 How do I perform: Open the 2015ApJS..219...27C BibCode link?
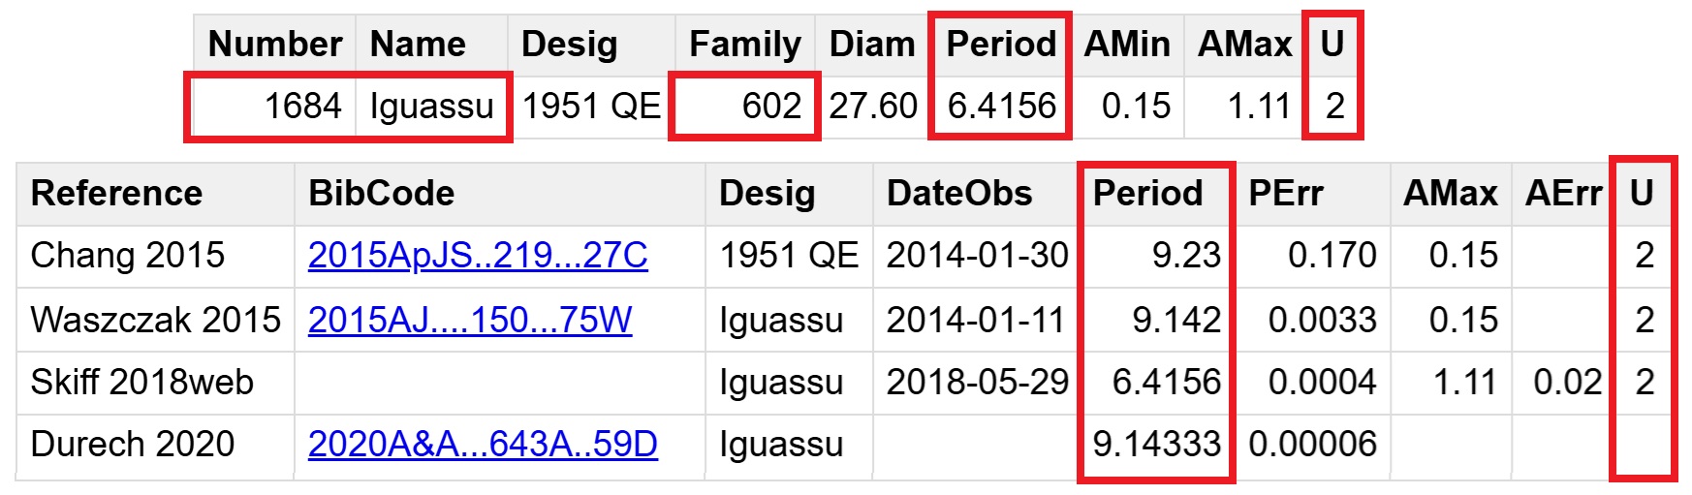[478, 256]
